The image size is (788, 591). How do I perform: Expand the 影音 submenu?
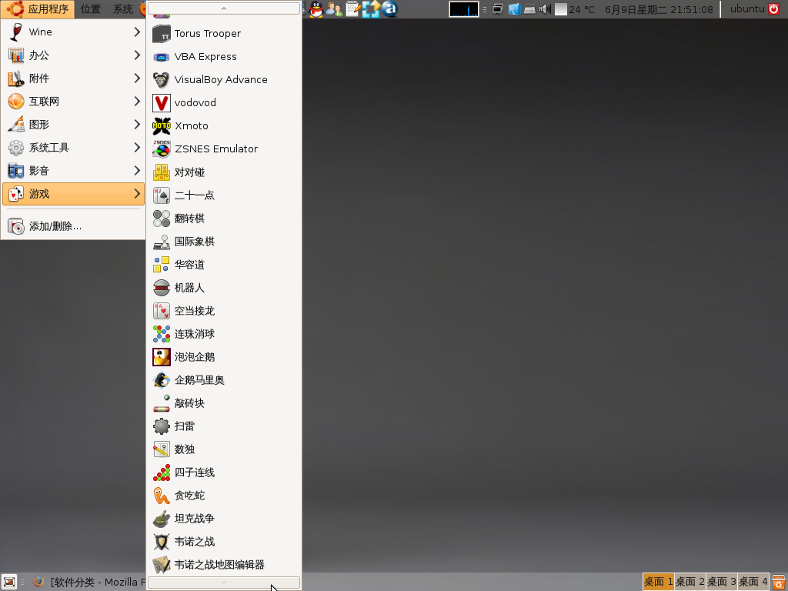pyautogui.click(x=73, y=170)
